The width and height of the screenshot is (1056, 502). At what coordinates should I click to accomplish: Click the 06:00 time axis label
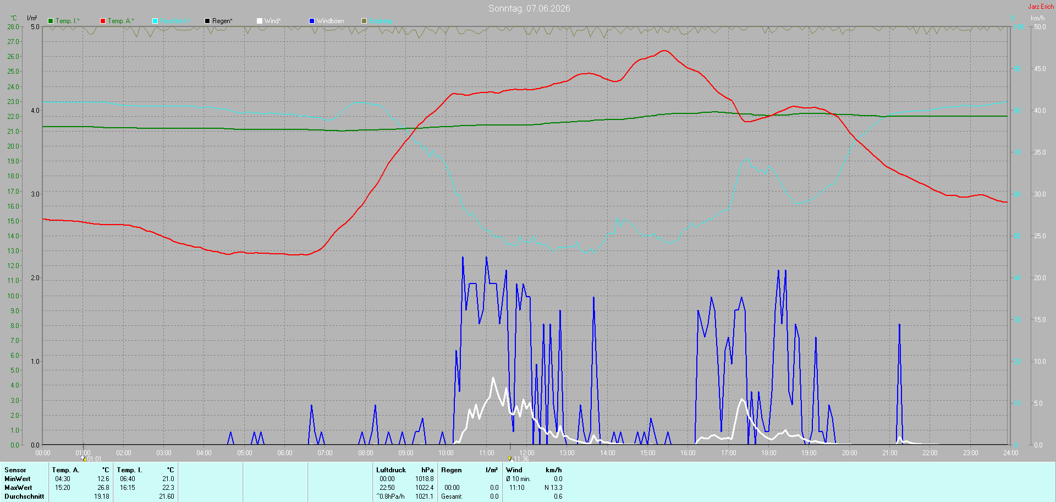tap(285, 453)
